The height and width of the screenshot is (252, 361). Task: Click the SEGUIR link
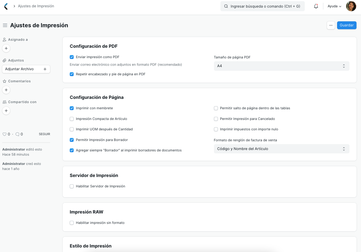click(x=44, y=134)
